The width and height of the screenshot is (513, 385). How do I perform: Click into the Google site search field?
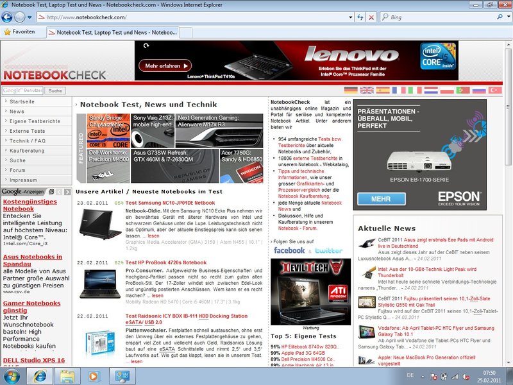point(22,90)
